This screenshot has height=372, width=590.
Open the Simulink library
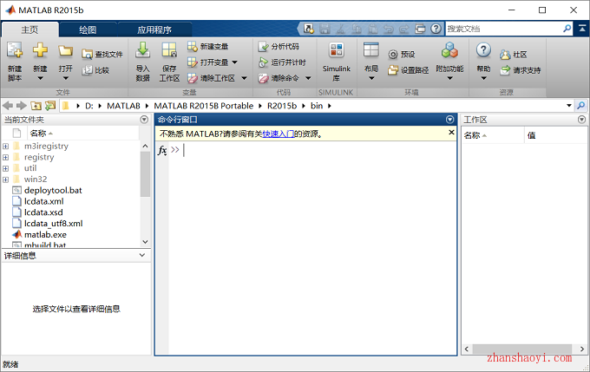[x=337, y=62]
